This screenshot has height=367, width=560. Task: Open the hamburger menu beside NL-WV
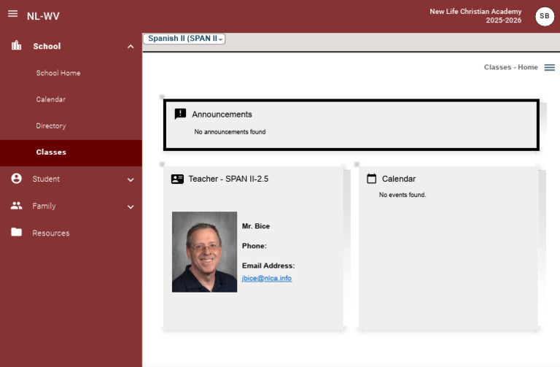tap(13, 14)
